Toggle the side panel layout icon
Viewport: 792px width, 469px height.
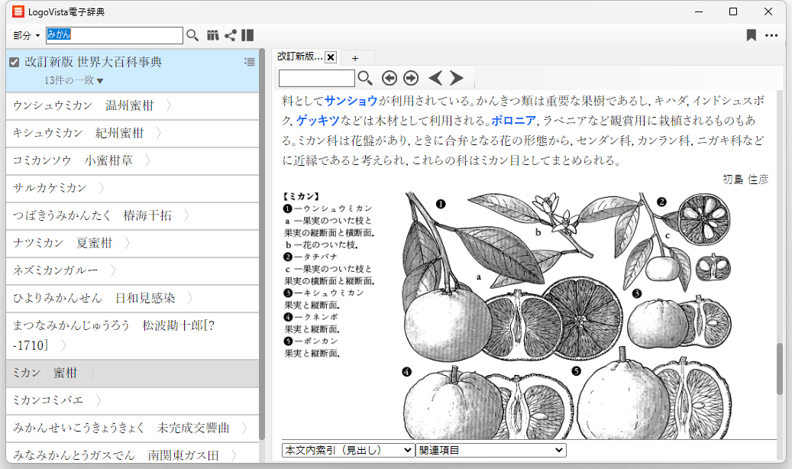click(x=247, y=35)
